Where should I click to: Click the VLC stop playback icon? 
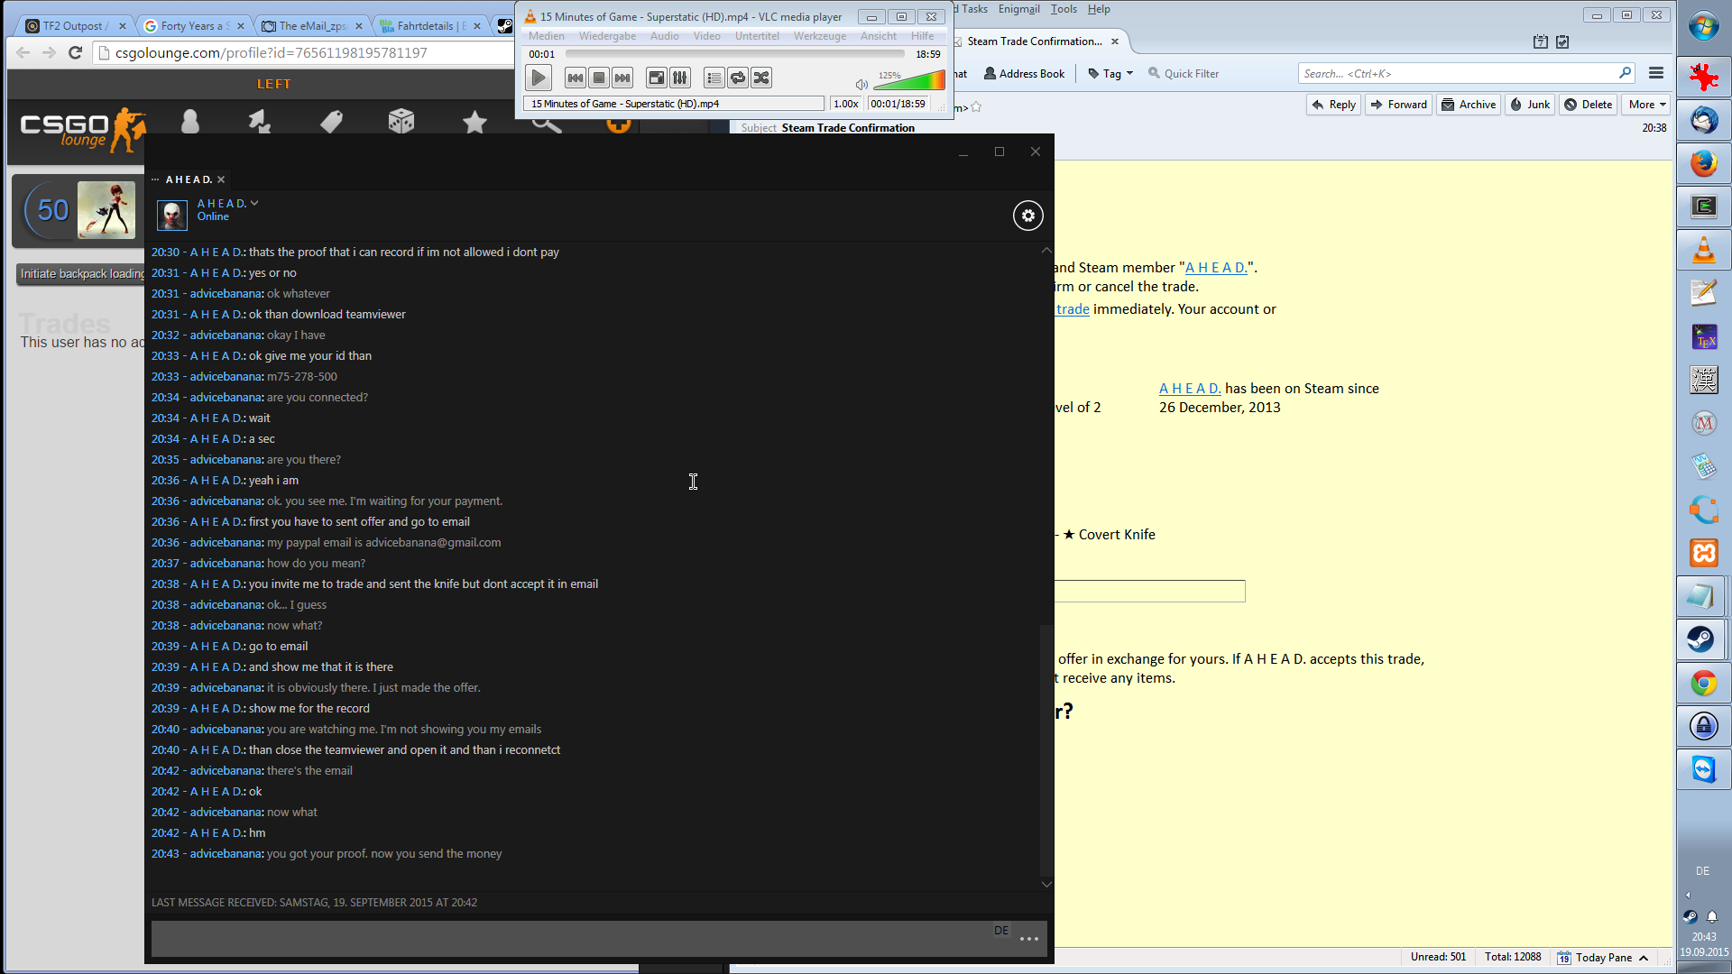point(599,78)
